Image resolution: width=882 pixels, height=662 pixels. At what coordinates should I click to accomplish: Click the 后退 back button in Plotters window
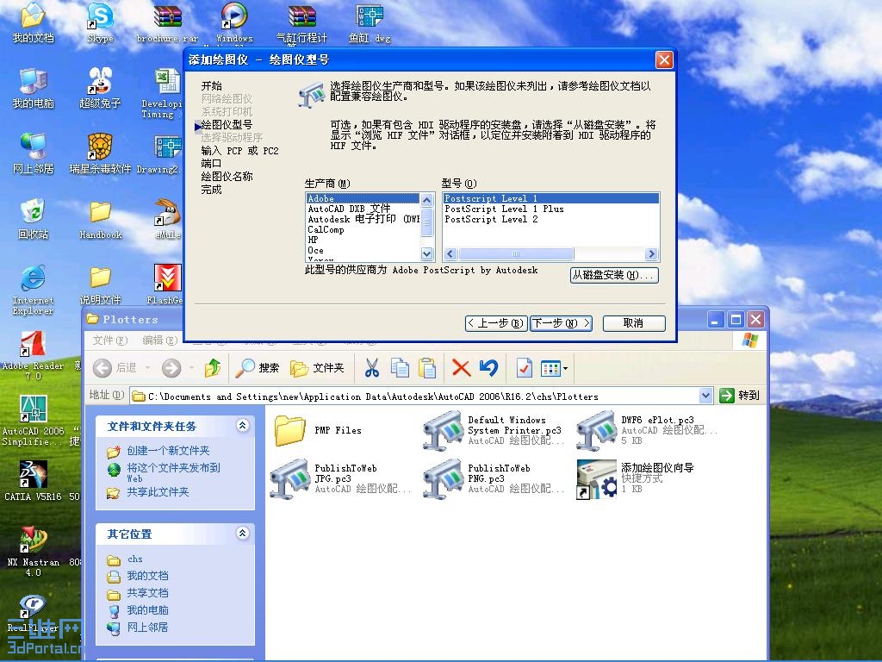click(x=115, y=367)
